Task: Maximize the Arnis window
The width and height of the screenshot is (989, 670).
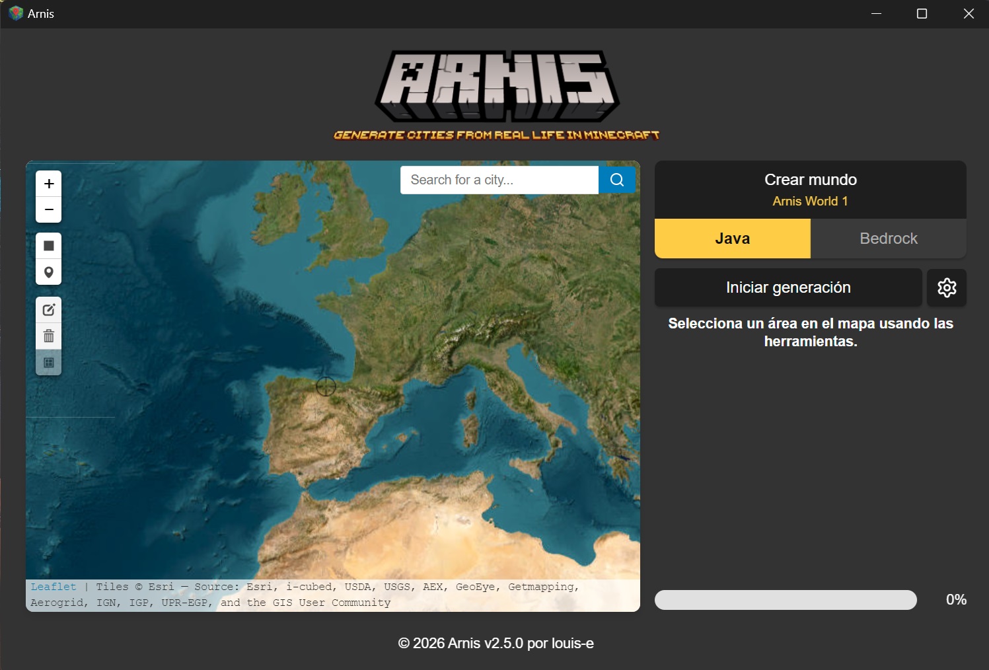Action: (x=922, y=14)
